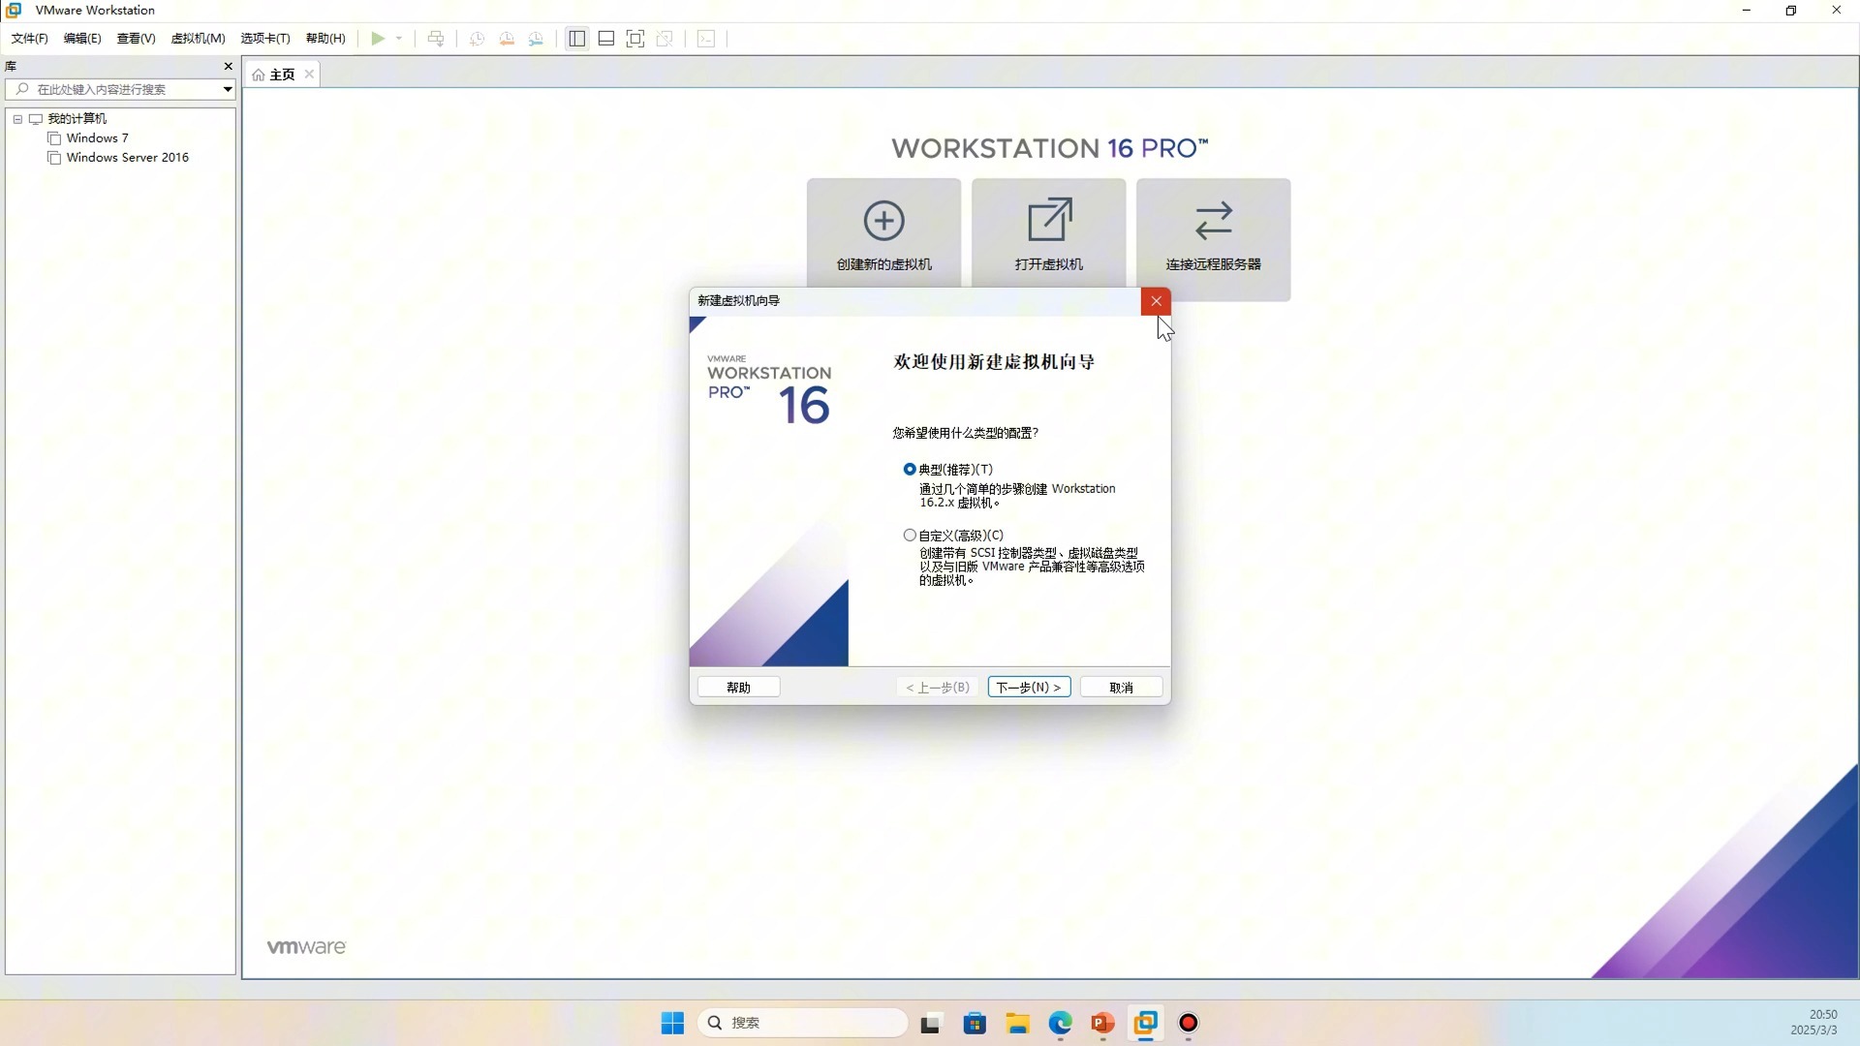Select the 典型(推荐) radio option
The width and height of the screenshot is (1860, 1046).
[x=910, y=470]
